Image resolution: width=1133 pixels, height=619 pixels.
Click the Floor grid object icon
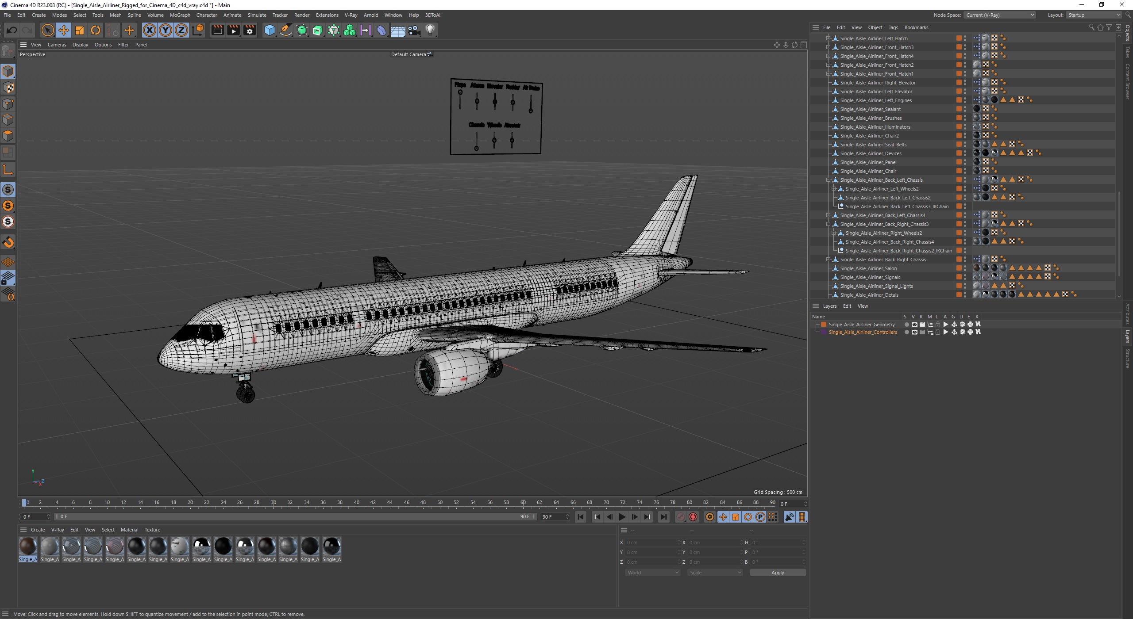pyautogui.click(x=398, y=30)
